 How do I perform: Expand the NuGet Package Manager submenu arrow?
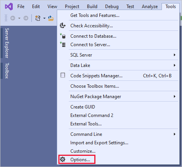click(175, 97)
